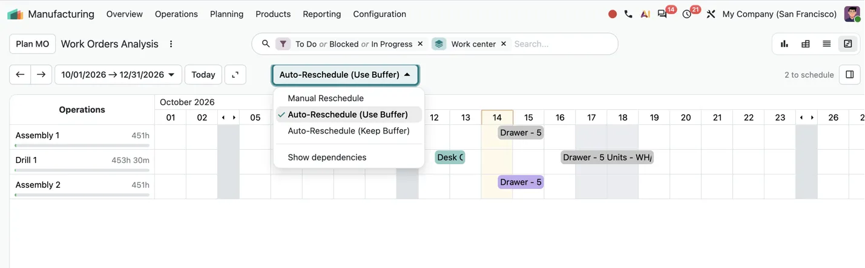Switch to pivot table view icon
Screen dimensions: 865x268
805,43
